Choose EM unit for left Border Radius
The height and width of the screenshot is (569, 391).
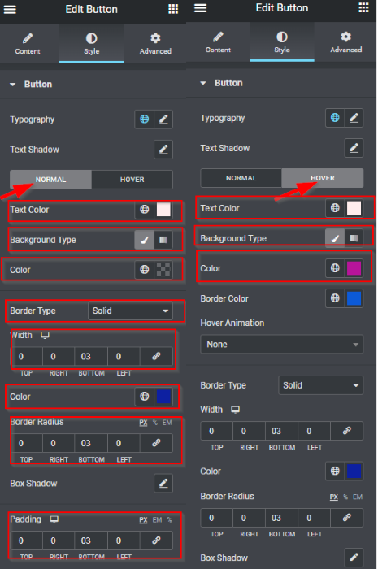coord(167,423)
